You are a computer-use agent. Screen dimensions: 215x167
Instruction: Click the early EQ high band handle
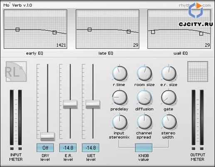54,33
